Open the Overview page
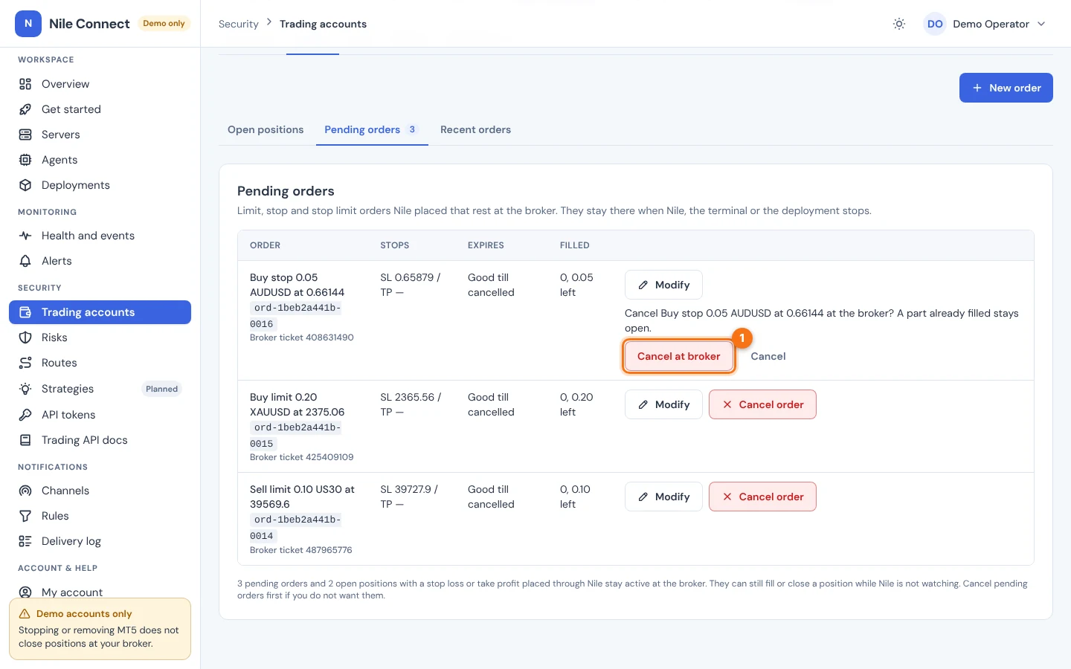This screenshot has width=1071, height=669. pos(100,84)
